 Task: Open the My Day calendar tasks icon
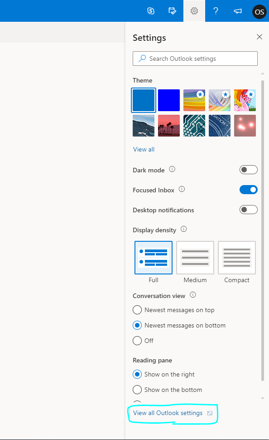[173, 11]
